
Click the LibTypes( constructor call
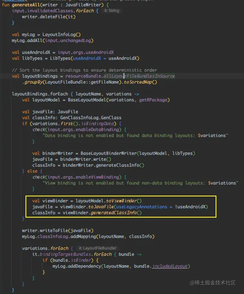(x=61, y=59)
